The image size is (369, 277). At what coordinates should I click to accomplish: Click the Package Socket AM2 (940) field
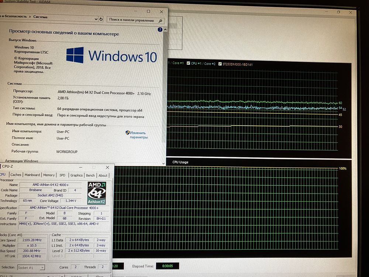50,195
